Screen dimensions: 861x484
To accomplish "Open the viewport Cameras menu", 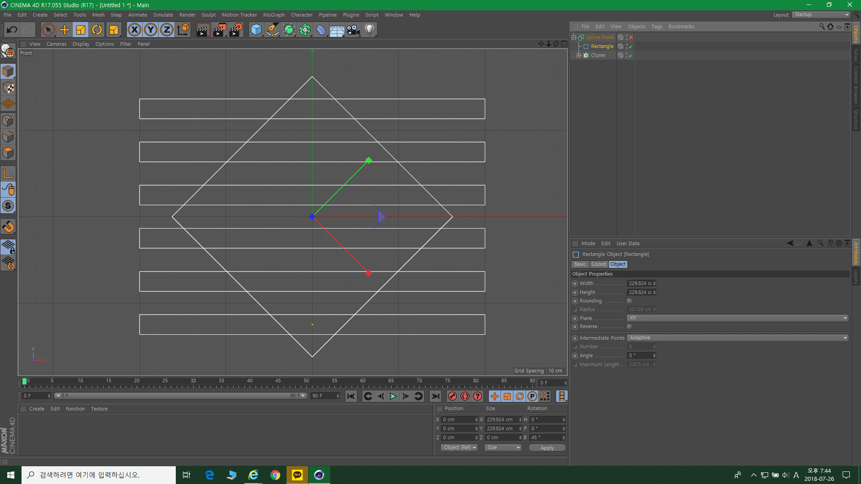I will click(x=56, y=44).
